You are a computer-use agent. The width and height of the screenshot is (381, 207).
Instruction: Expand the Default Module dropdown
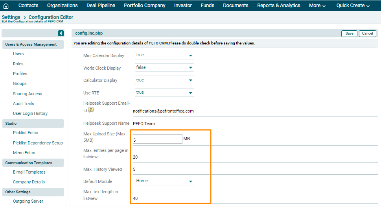(164, 181)
